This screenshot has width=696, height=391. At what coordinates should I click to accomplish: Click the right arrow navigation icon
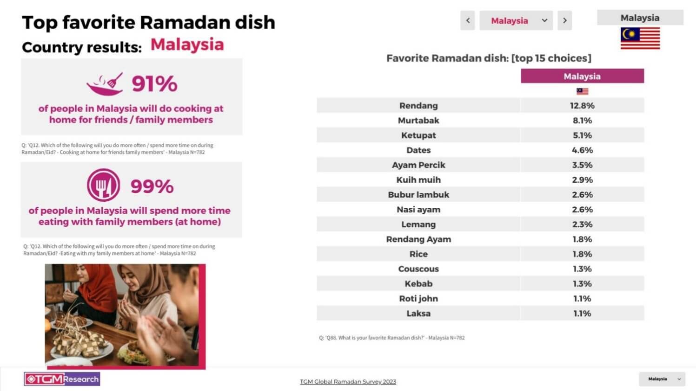tap(564, 20)
